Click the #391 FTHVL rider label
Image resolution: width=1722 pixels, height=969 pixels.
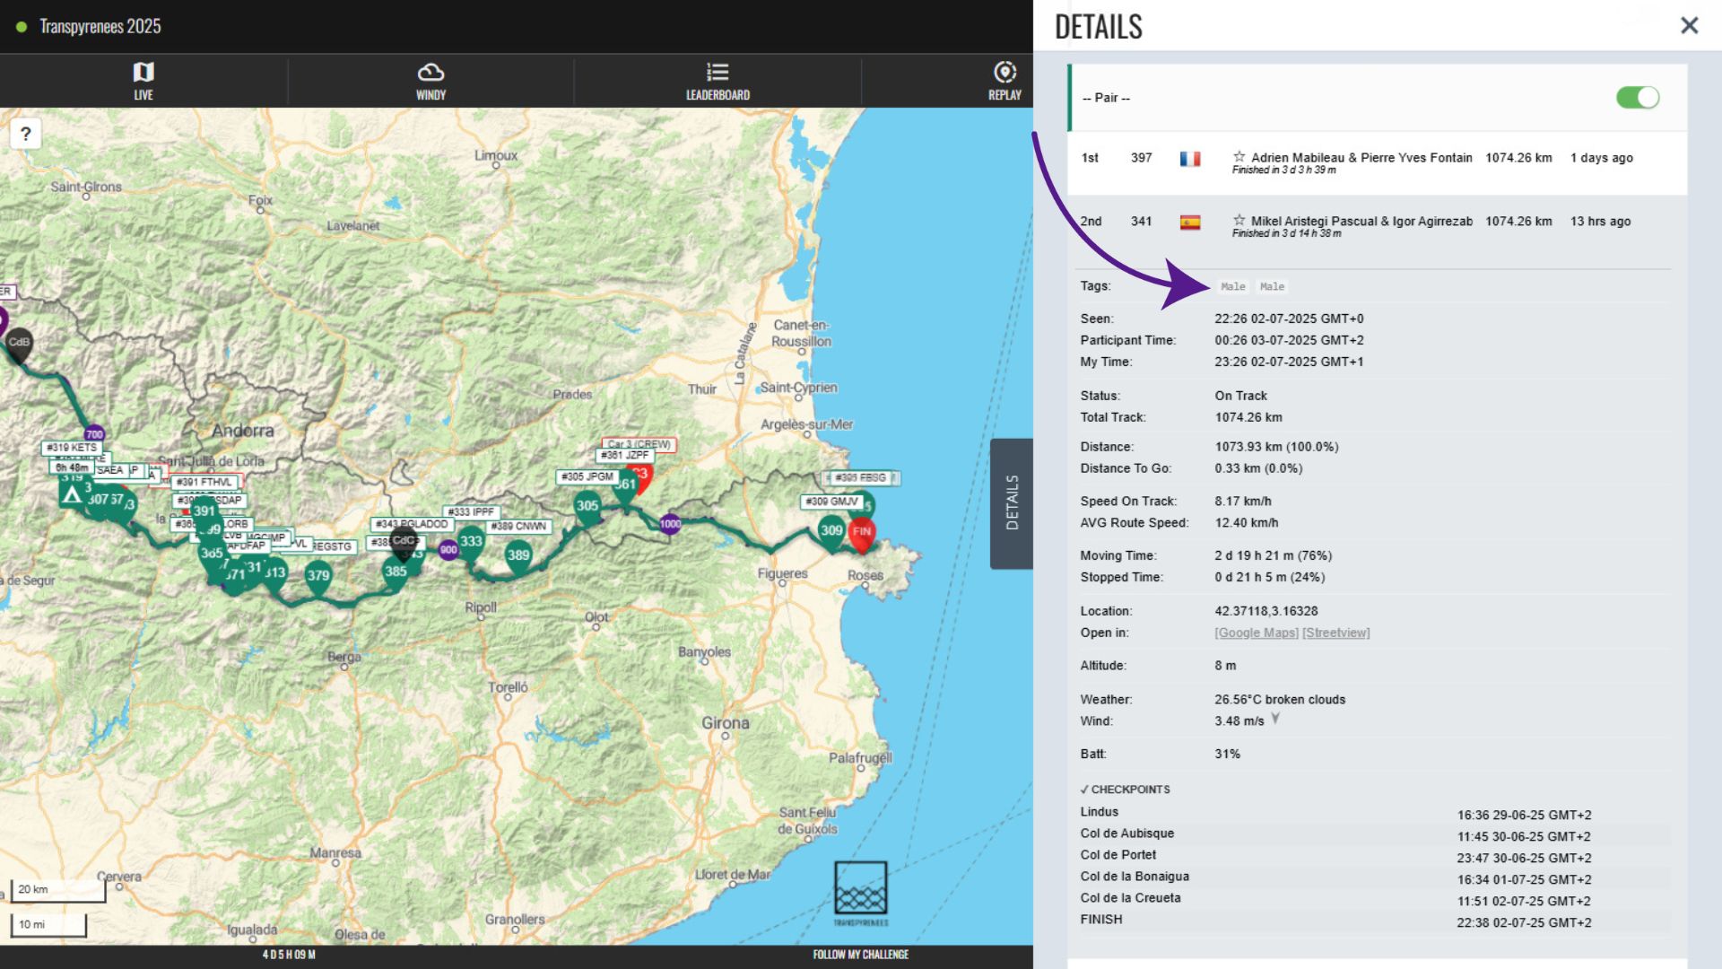pos(204,482)
